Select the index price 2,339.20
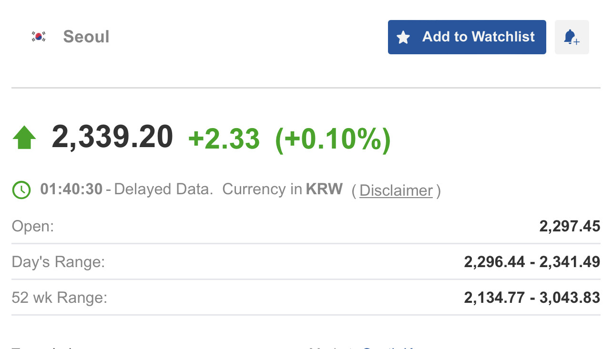The image size is (612, 349). (x=112, y=137)
